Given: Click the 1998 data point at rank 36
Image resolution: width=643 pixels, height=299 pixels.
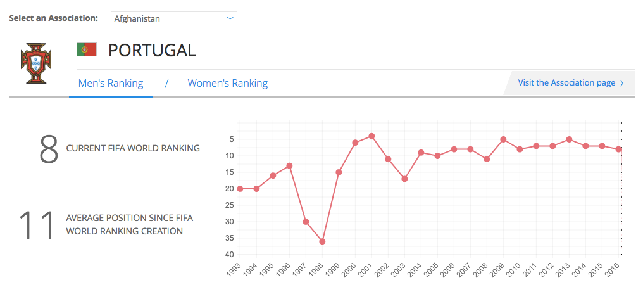Looking at the screenshot, I should coord(322,241).
